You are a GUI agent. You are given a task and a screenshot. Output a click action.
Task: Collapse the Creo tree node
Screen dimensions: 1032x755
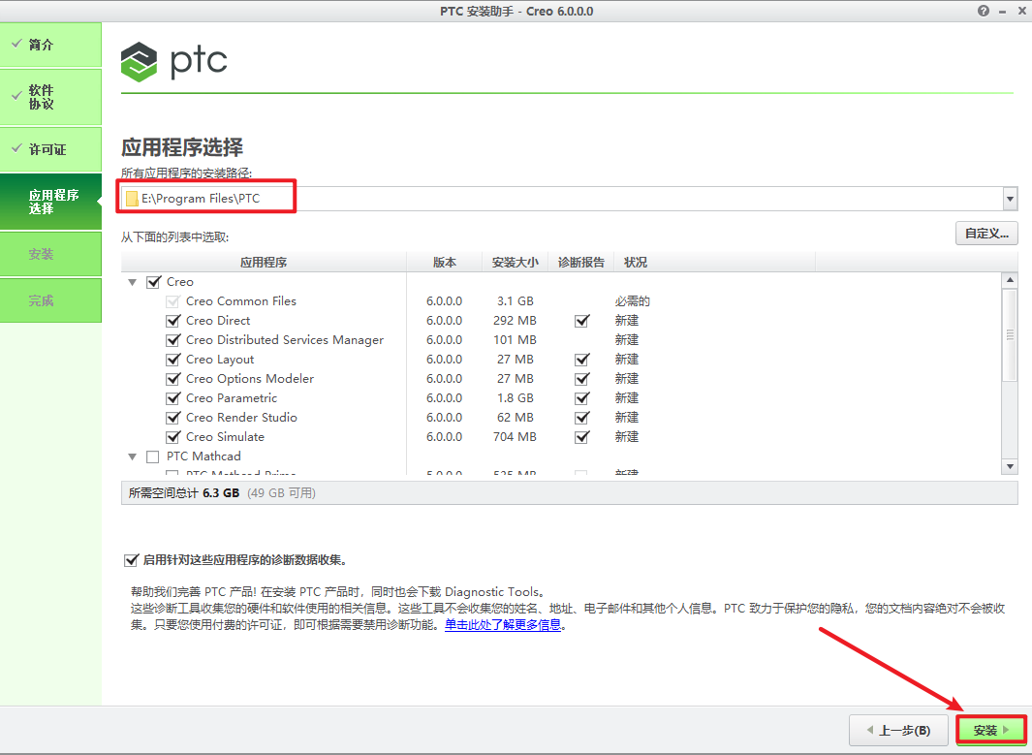coord(132,281)
